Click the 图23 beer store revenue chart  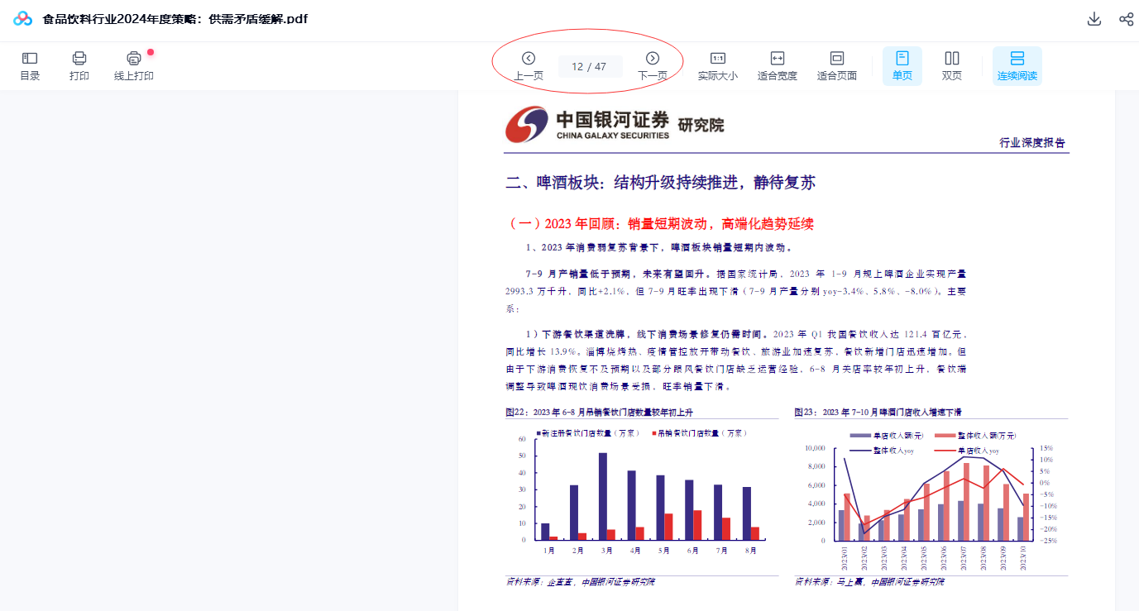click(x=931, y=496)
